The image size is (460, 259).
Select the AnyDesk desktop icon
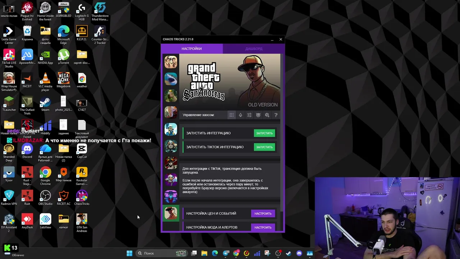click(x=27, y=221)
